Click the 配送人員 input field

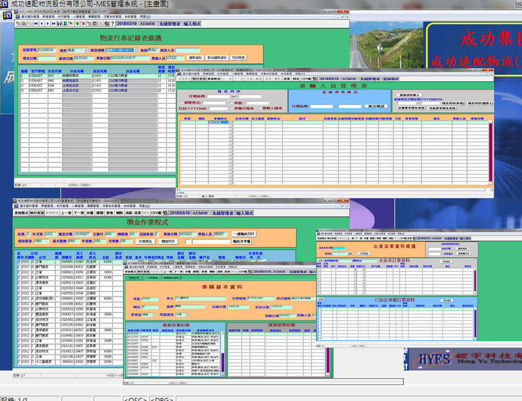187,50
